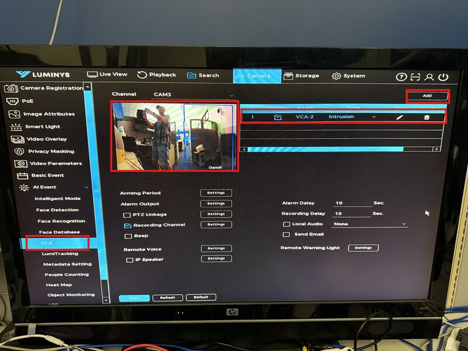468x351 pixels.
Task: Enable the Beep checkbox
Action: click(x=128, y=236)
